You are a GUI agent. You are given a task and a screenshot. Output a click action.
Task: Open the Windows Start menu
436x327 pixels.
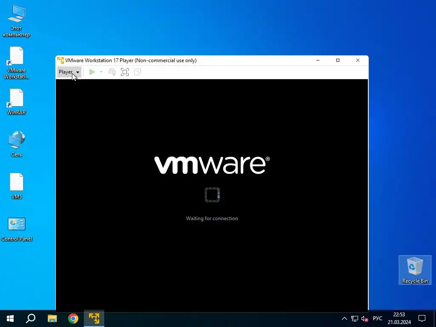click(10, 318)
